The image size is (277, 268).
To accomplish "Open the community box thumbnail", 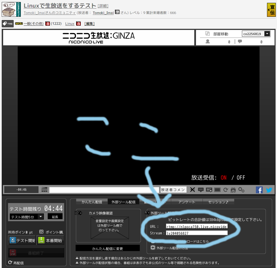I will point(11,9).
